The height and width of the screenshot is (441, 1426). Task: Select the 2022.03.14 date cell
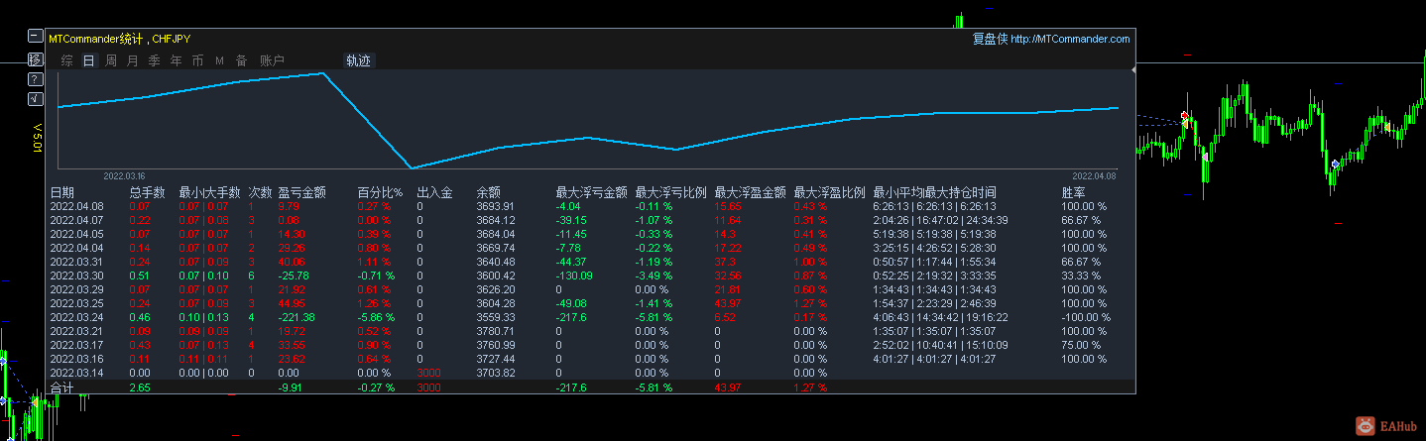(76, 373)
